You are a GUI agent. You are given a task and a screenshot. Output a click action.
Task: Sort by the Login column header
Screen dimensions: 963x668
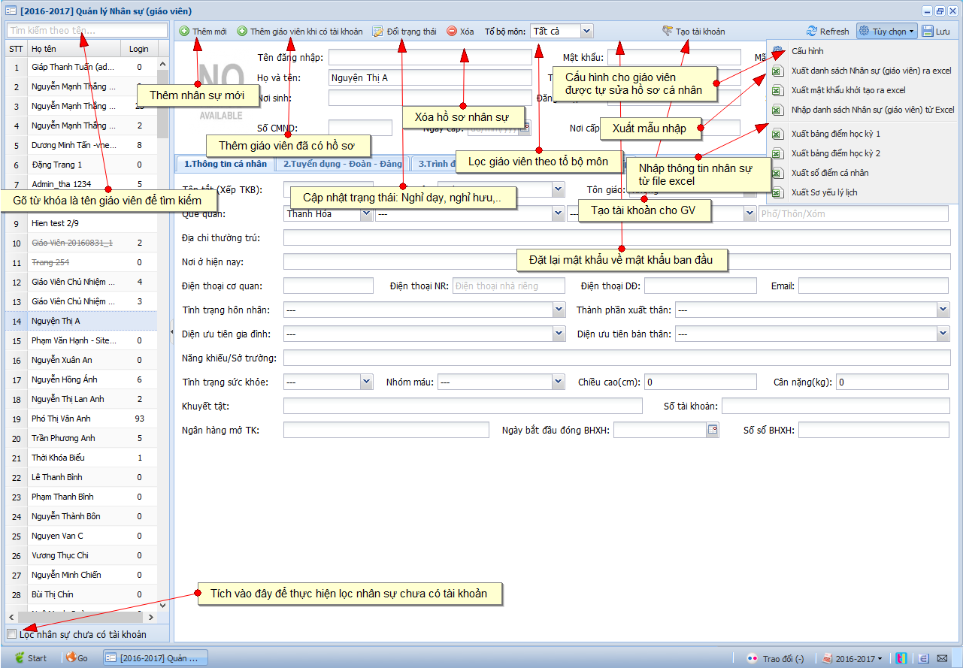[139, 48]
